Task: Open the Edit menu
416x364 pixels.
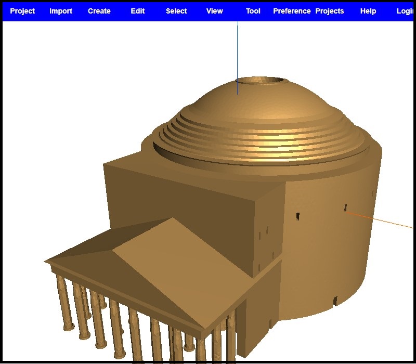Action: (137, 11)
